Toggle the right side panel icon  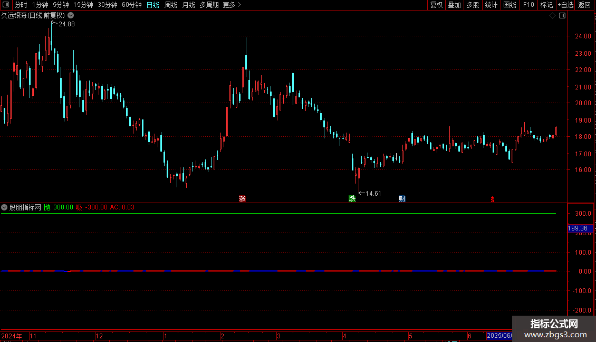(x=562, y=16)
